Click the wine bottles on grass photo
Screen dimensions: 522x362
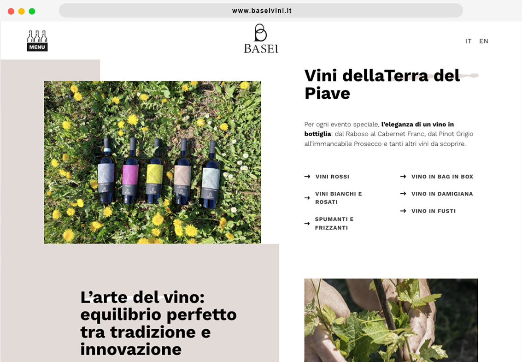[152, 162]
